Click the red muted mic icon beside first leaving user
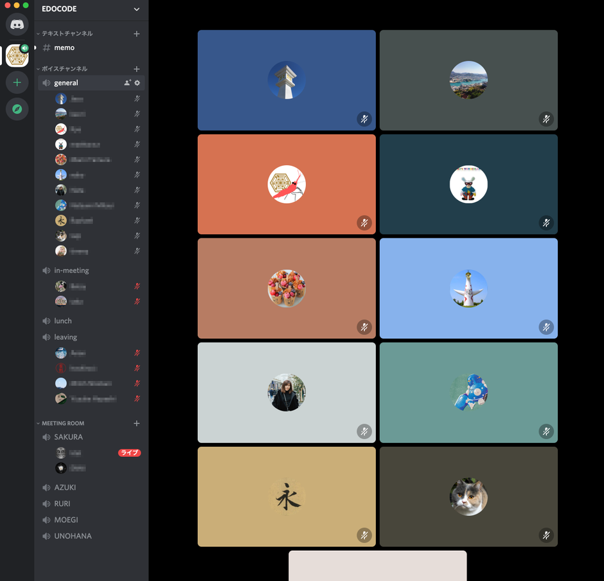 (136, 352)
